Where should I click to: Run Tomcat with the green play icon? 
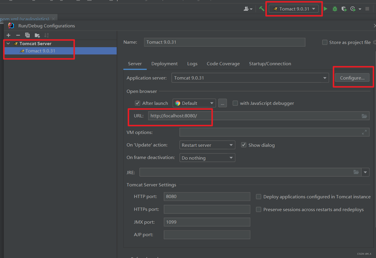326,9
